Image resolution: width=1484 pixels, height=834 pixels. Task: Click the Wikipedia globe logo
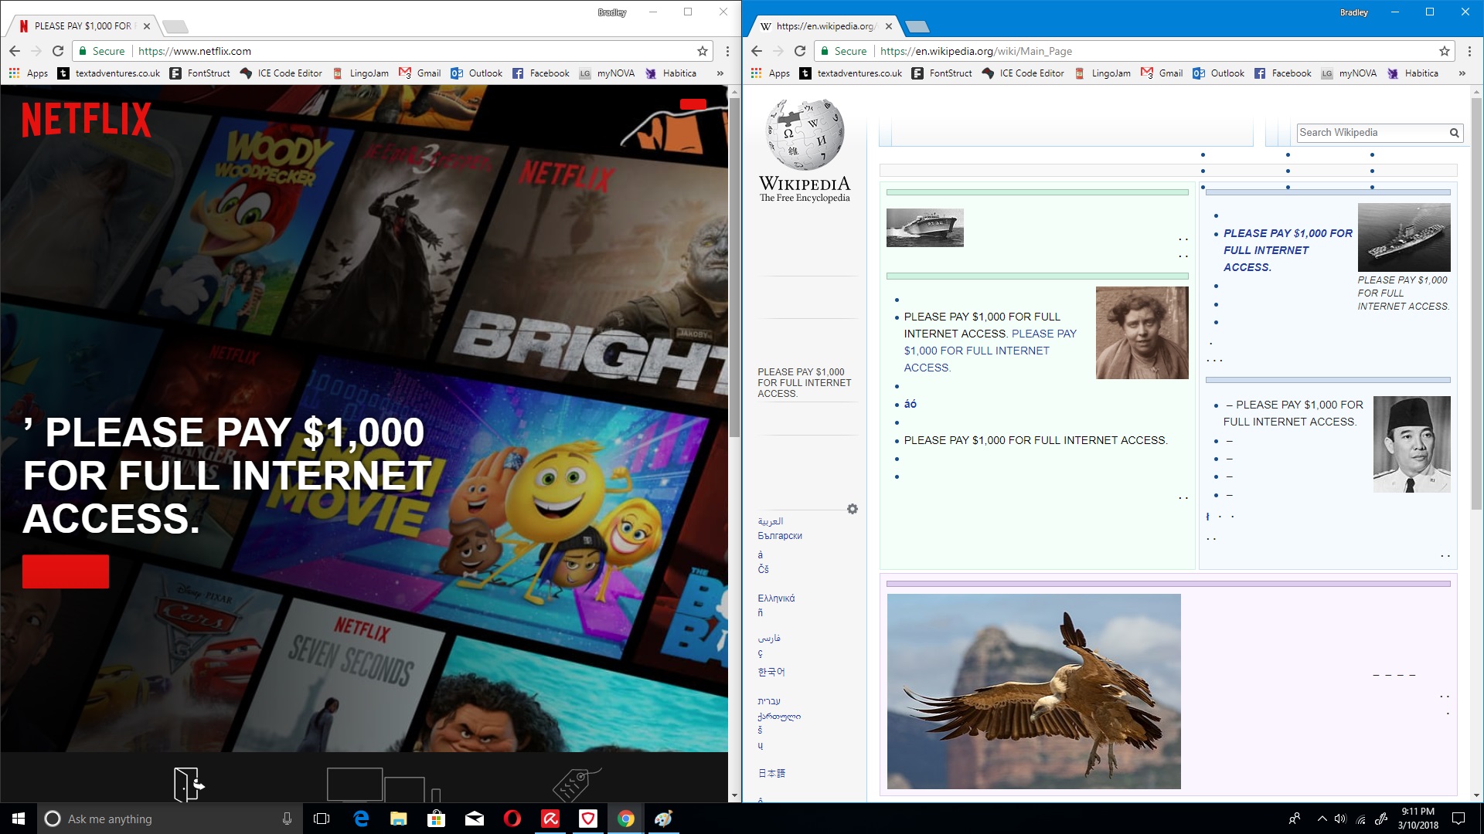805,134
